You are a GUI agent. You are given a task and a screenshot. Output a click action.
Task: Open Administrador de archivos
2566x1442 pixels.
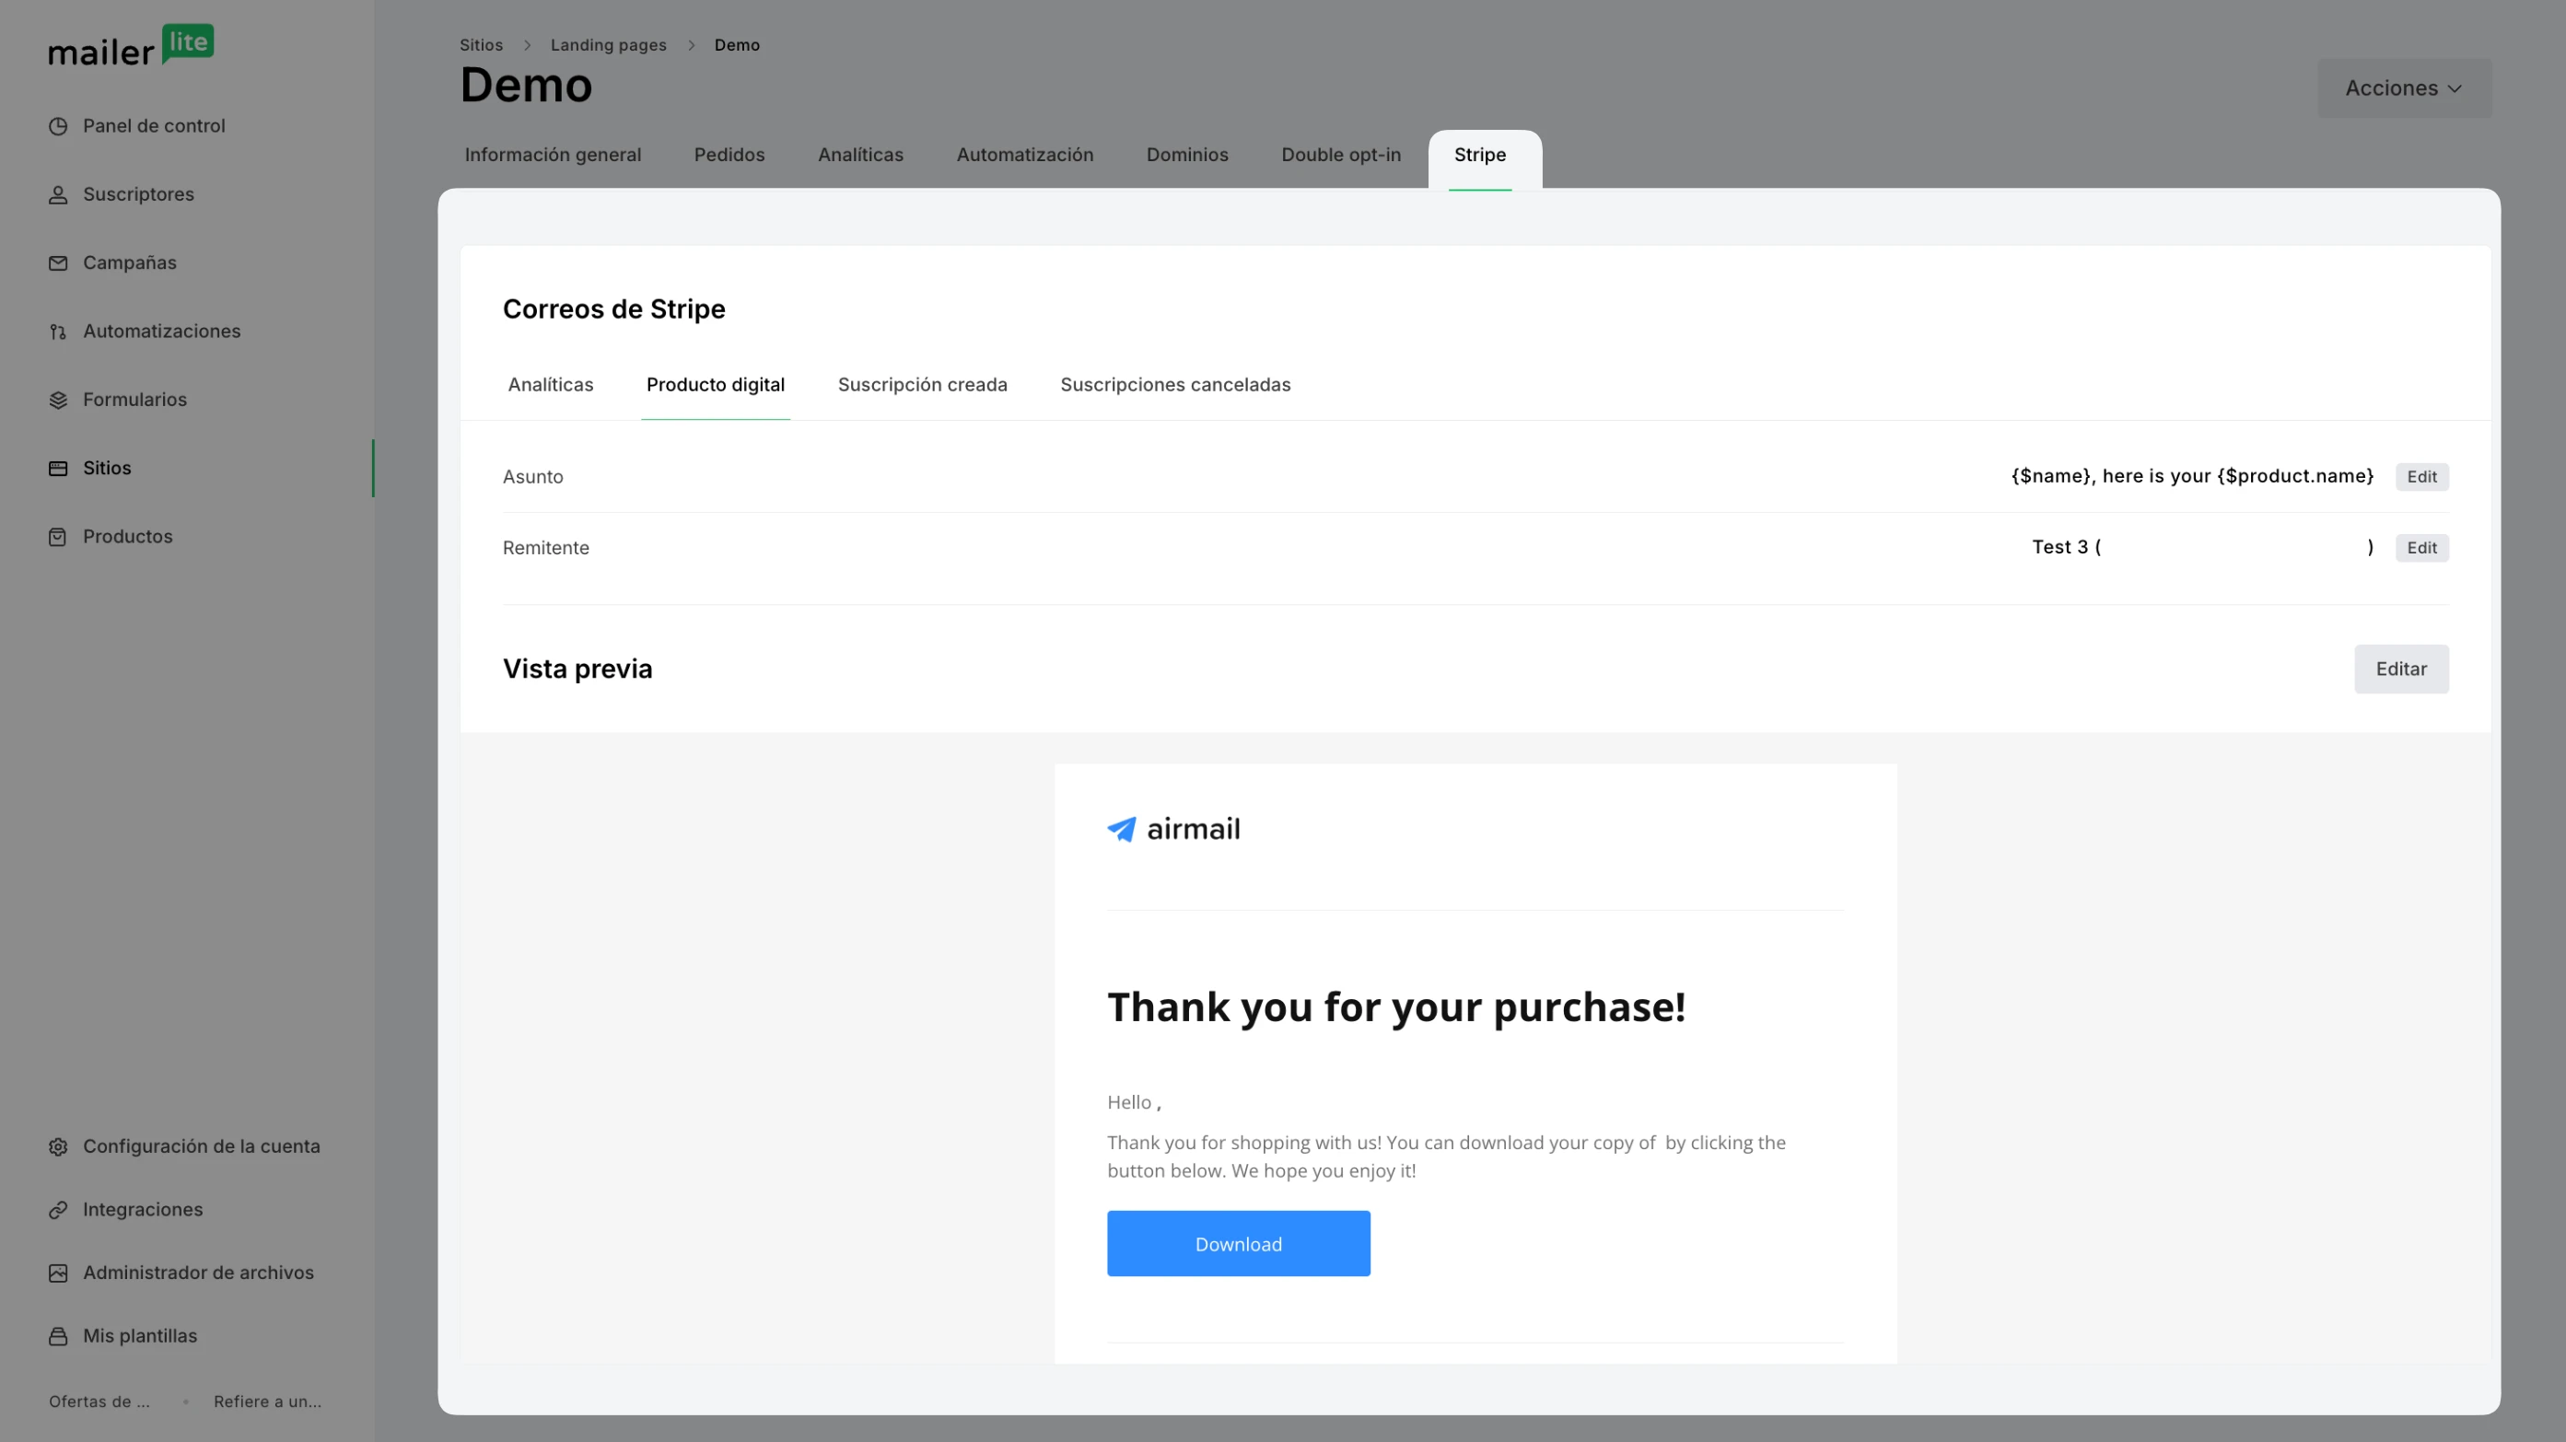[x=198, y=1273]
